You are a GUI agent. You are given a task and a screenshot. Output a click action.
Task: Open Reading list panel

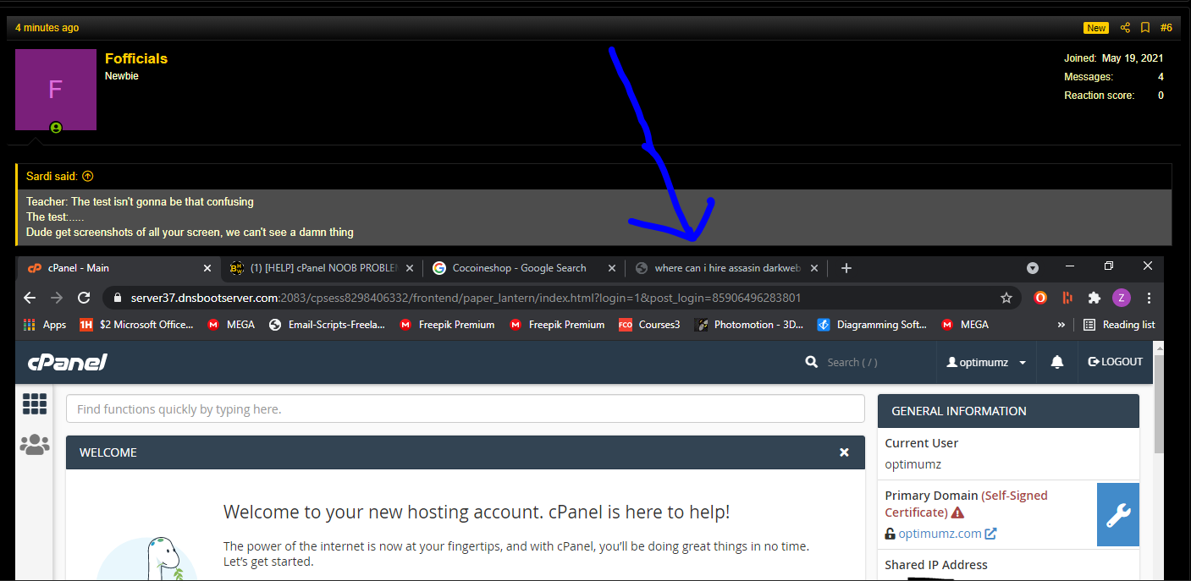tap(1119, 325)
